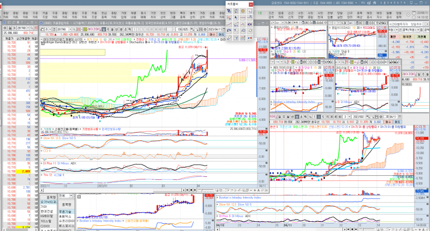Viewport: 430px width, 231px height.
Task: Select the arrow cursor tool in chart toolbar palette
Action: click(x=236, y=18)
